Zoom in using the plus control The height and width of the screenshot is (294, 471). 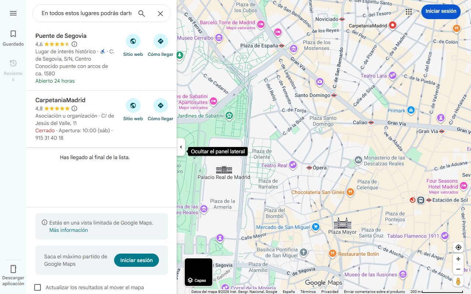(458, 259)
